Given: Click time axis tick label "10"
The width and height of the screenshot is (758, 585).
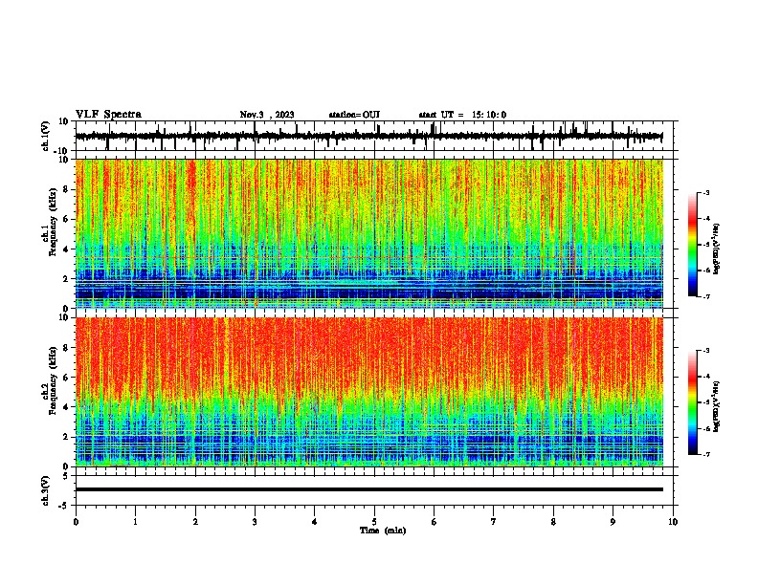Looking at the screenshot, I should [x=673, y=522].
